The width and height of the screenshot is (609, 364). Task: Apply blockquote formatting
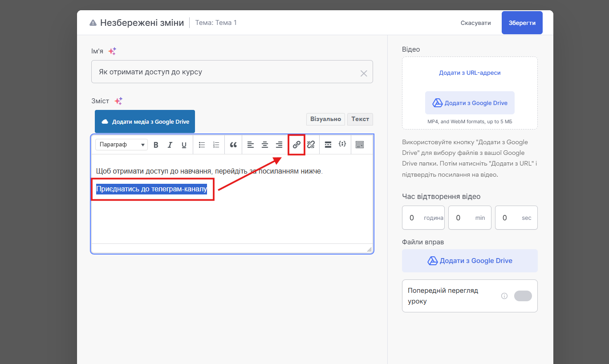233,145
